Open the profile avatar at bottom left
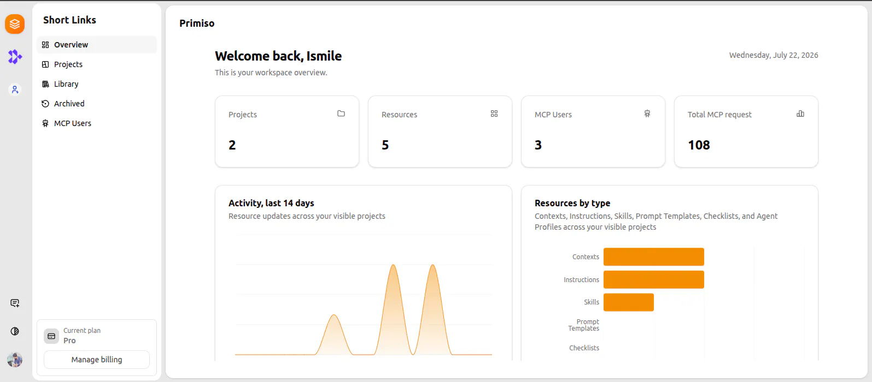Screen dimensions: 872x382 tap(15, 360)
